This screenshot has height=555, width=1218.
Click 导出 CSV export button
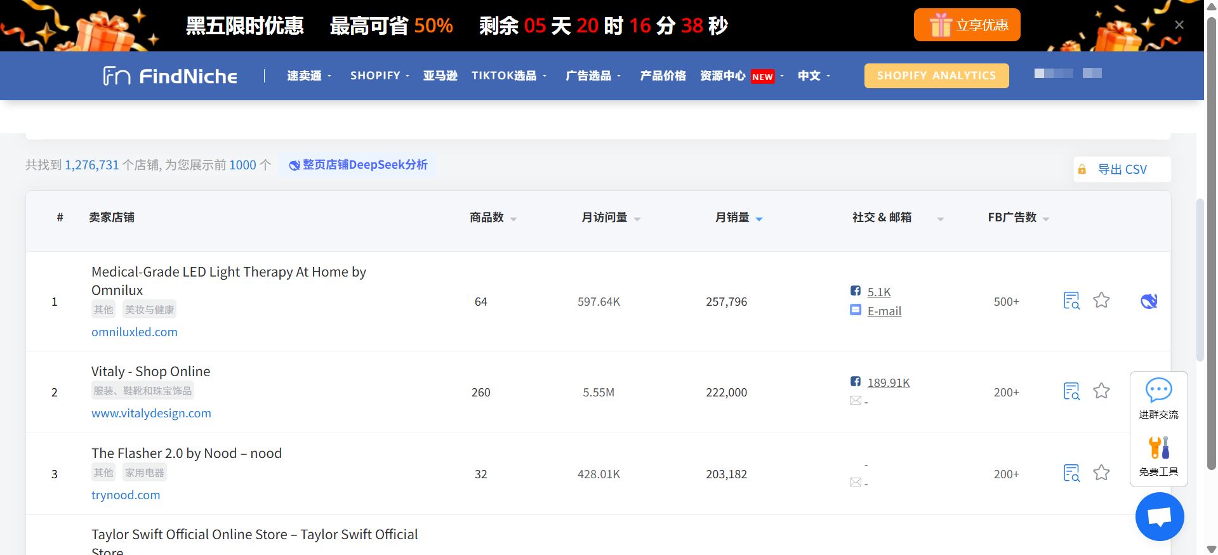(x=1122, y=169)
